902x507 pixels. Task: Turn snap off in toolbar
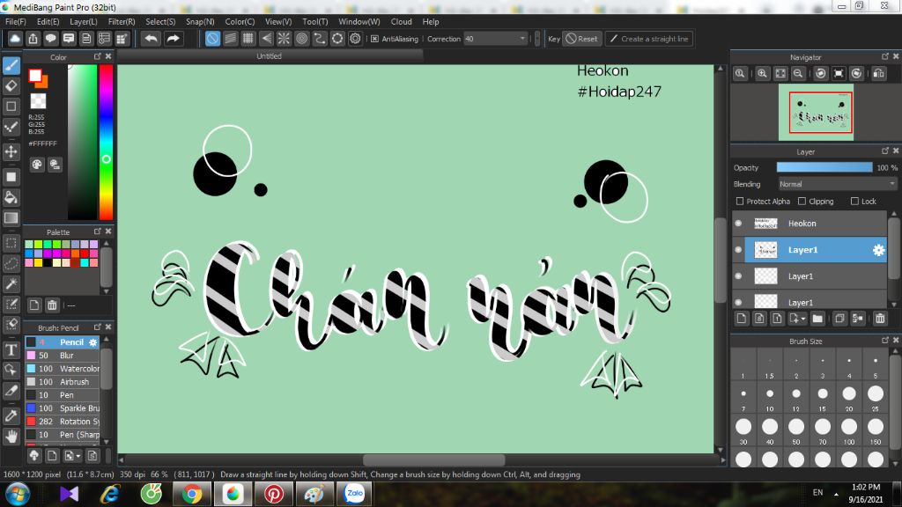point(212,39)
